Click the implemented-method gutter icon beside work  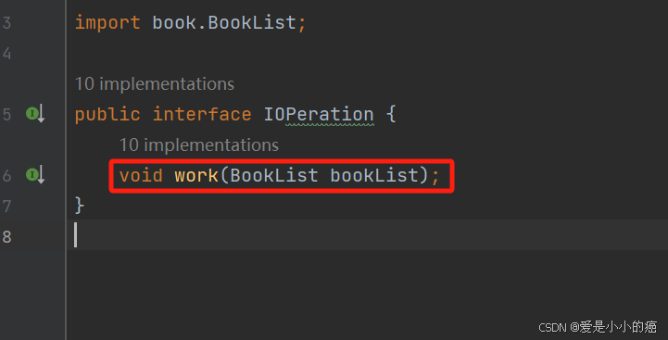[35, 175]
